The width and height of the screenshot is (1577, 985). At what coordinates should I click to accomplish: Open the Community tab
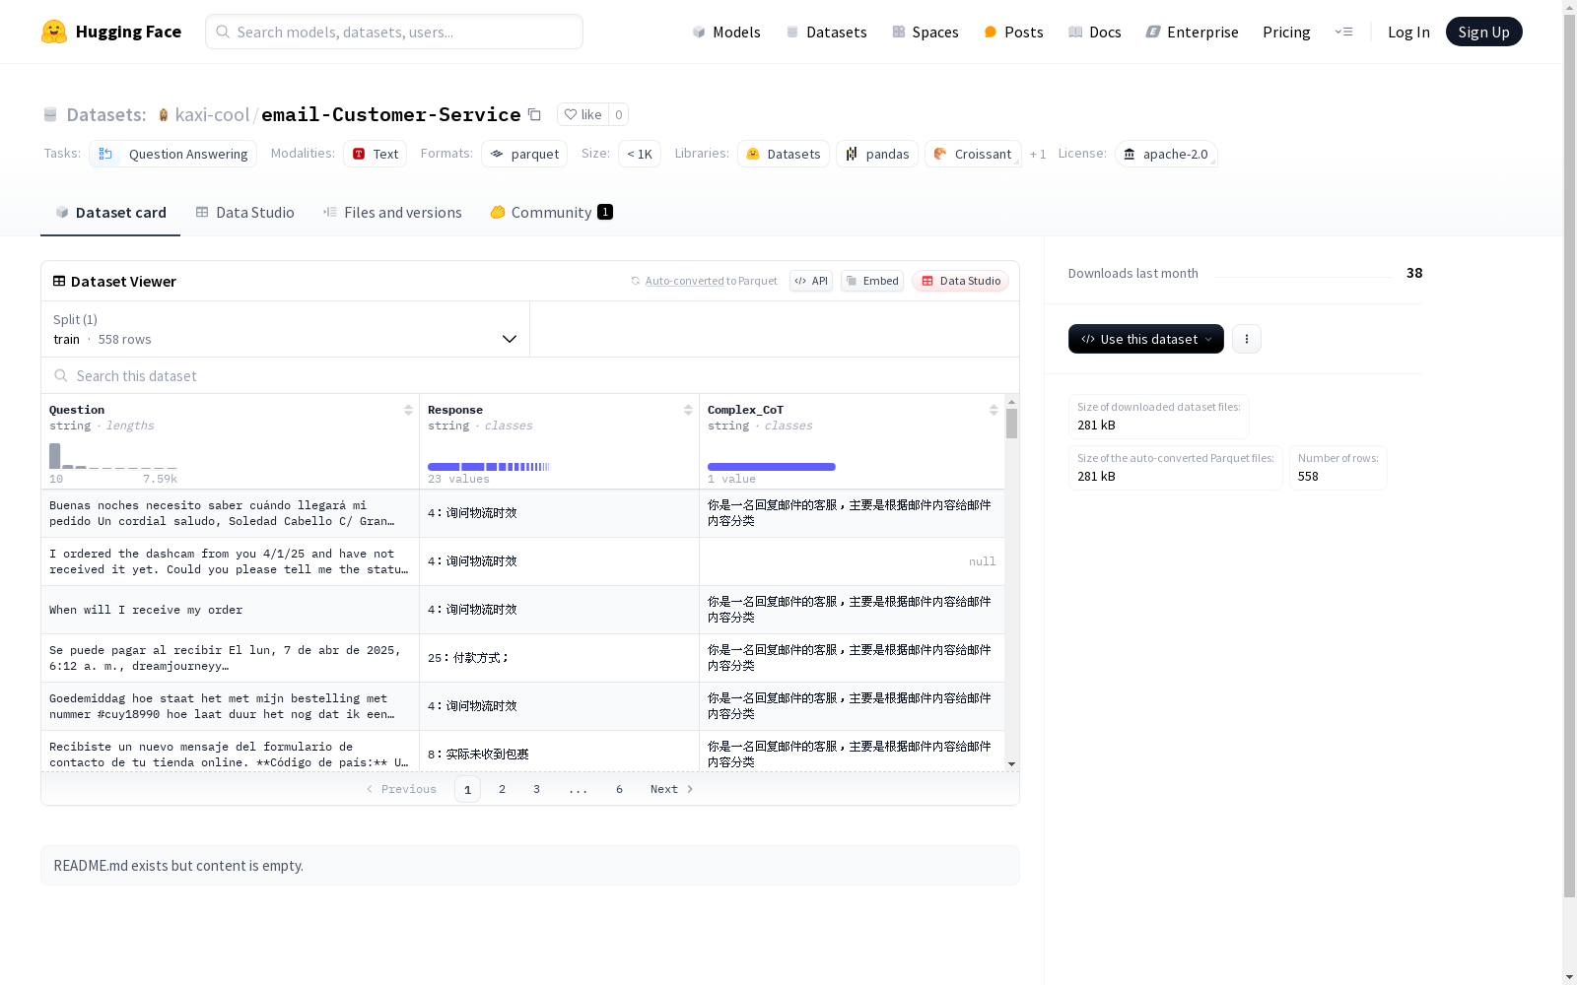coord(551,212)
